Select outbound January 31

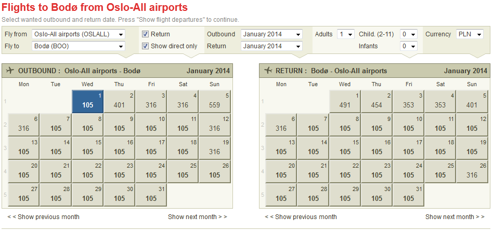pyautogui.click(x=151, y=195)
